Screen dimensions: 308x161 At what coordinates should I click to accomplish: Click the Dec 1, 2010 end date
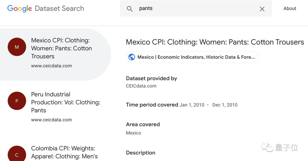(225, 105)
